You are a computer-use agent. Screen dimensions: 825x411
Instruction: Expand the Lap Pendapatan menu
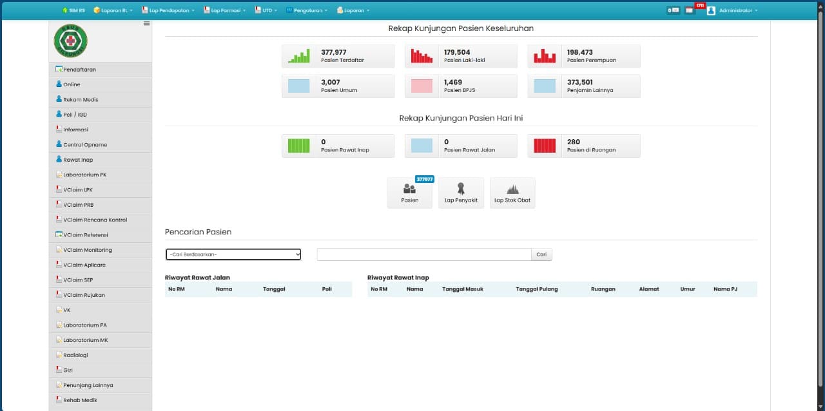tap(168, 10)
